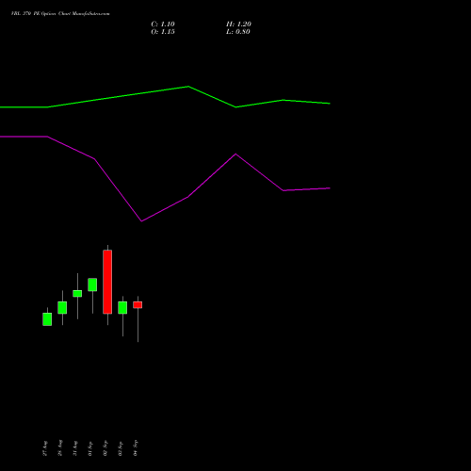Image resolution: width=471 pixels, height=471 pixels.
Task: Select the low value 'L: 0.80'
Action: (238, 32)
